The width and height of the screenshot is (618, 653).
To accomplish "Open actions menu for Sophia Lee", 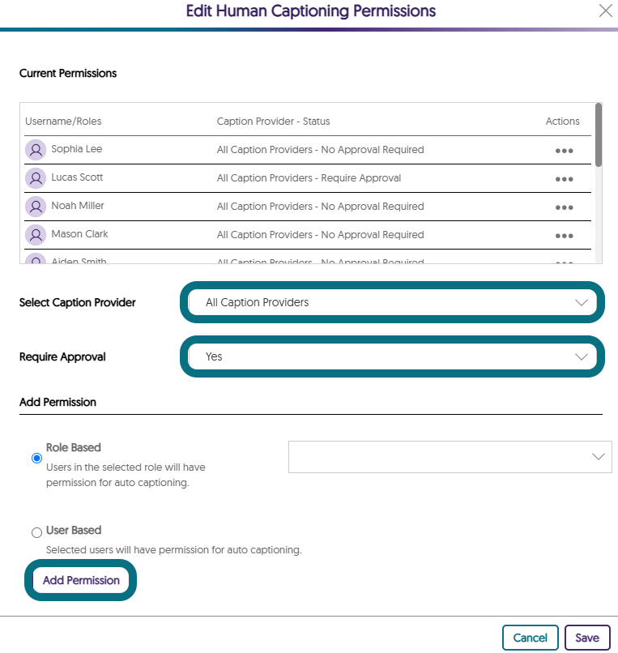I will point(564,151).
